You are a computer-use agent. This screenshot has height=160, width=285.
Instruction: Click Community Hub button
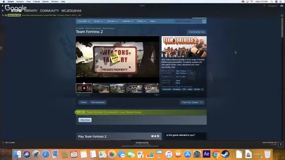tap(197, 32)
